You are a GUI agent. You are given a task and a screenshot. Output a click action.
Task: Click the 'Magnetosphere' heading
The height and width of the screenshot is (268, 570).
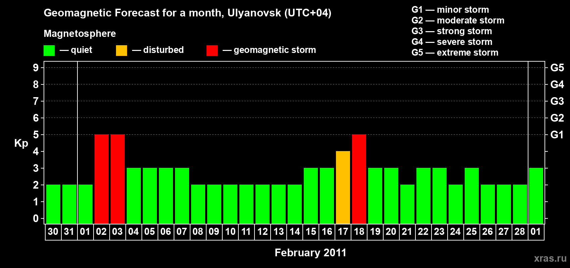click(80, 33)
